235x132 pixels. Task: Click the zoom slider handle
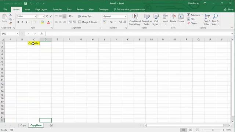coord(213,130)
